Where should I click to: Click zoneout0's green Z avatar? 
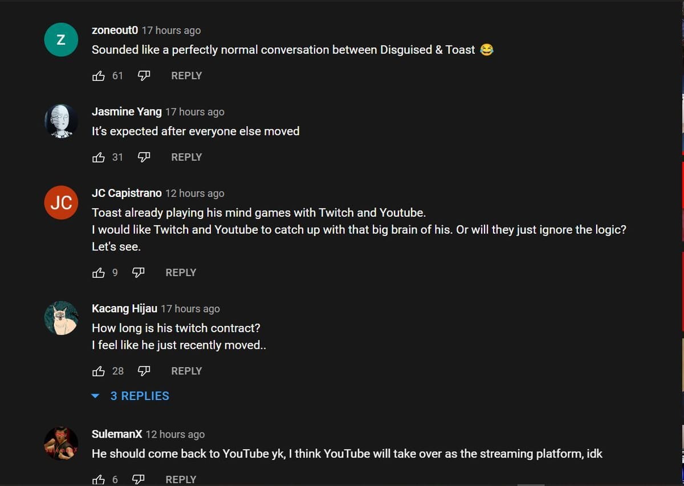61,39
